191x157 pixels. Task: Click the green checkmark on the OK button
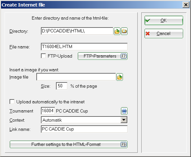148,21
